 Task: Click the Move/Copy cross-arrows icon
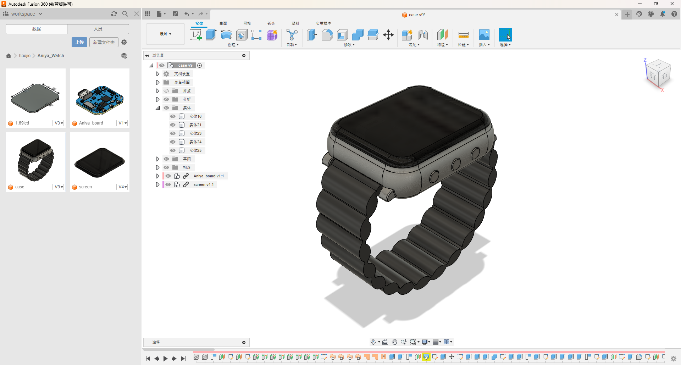[388, 35]
